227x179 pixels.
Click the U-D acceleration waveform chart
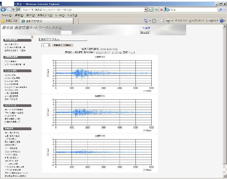pos(100,153)
